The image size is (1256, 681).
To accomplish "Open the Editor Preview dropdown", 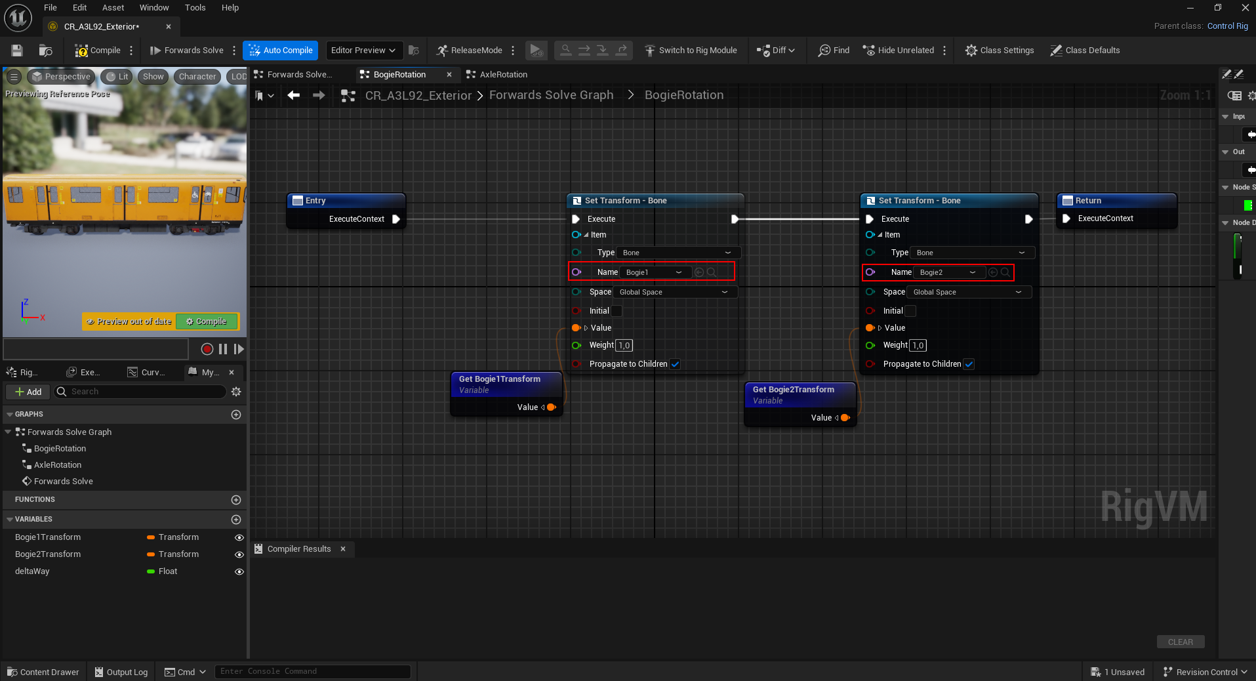I will tap(363, 51).
